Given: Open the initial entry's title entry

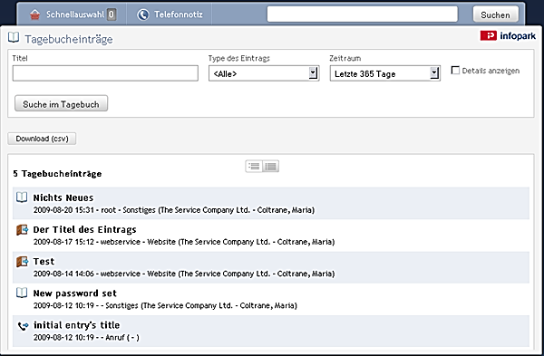Looking at the screenshot, I should [77, 325].
